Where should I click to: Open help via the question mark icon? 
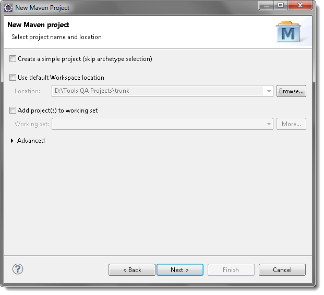(18, 269)
